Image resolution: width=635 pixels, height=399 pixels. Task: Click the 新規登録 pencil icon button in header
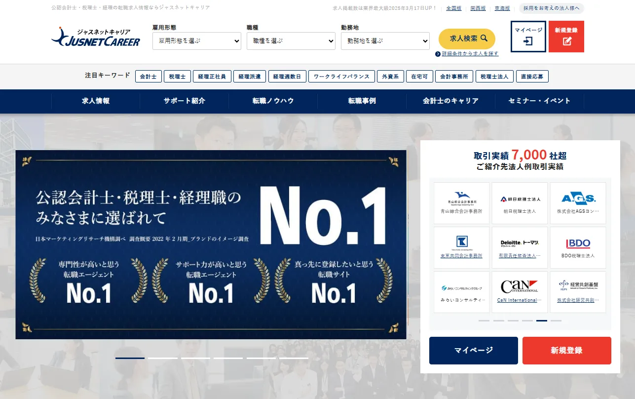(566, 37)
